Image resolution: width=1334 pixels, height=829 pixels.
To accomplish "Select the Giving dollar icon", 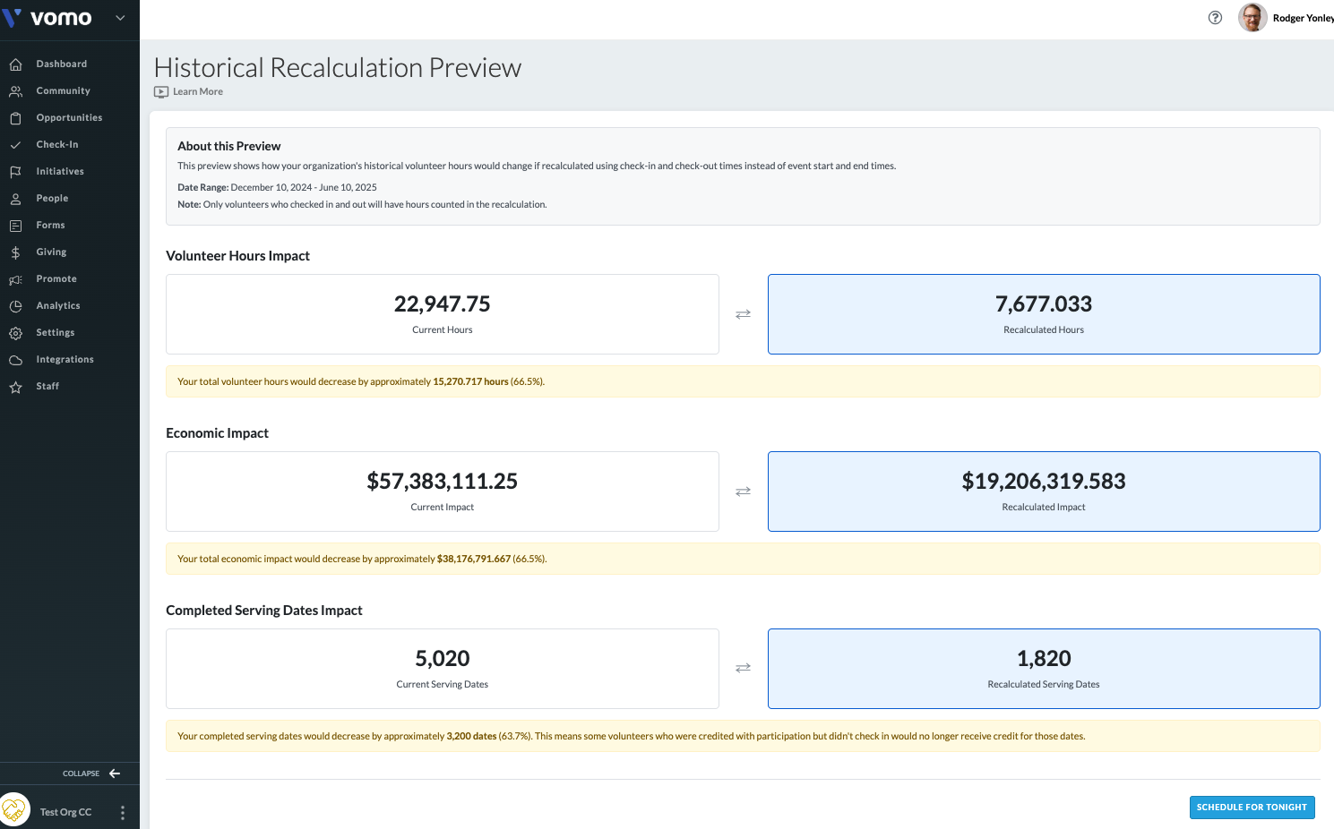I will pyautogui.click(x=15, y=252).
